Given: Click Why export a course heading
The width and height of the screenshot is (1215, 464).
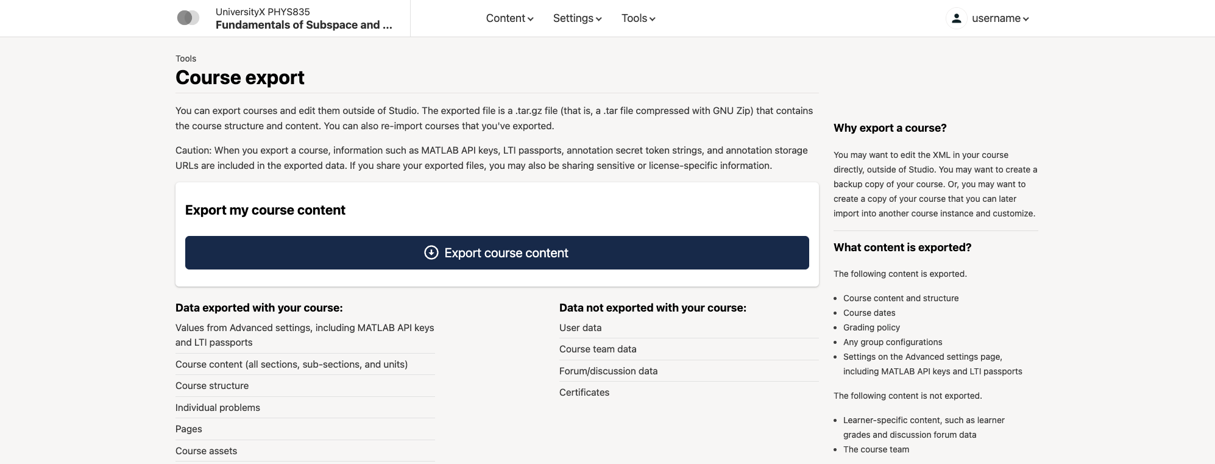Looking at the screenshot, I should pos(890,128).
